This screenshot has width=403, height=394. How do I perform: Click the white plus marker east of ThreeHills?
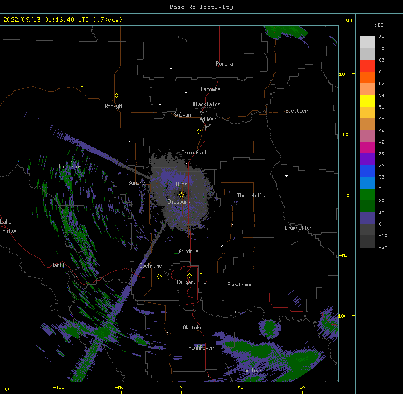click(286, 175)
